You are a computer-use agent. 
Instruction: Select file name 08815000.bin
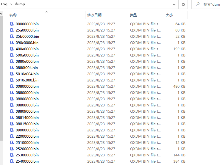(27, 124)
